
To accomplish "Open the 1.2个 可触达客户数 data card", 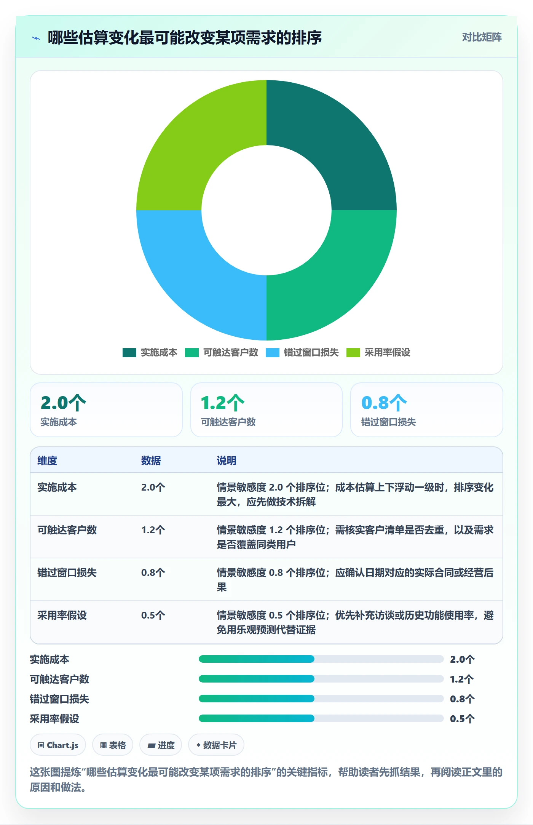I will [x=266, y=410].
